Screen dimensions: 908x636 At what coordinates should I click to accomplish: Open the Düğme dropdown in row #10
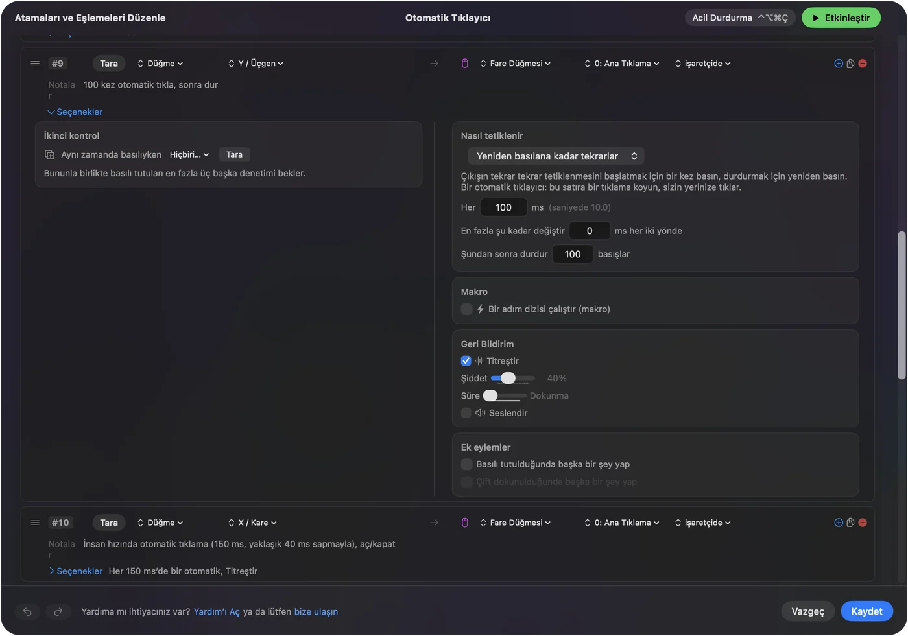click(160, 523)
